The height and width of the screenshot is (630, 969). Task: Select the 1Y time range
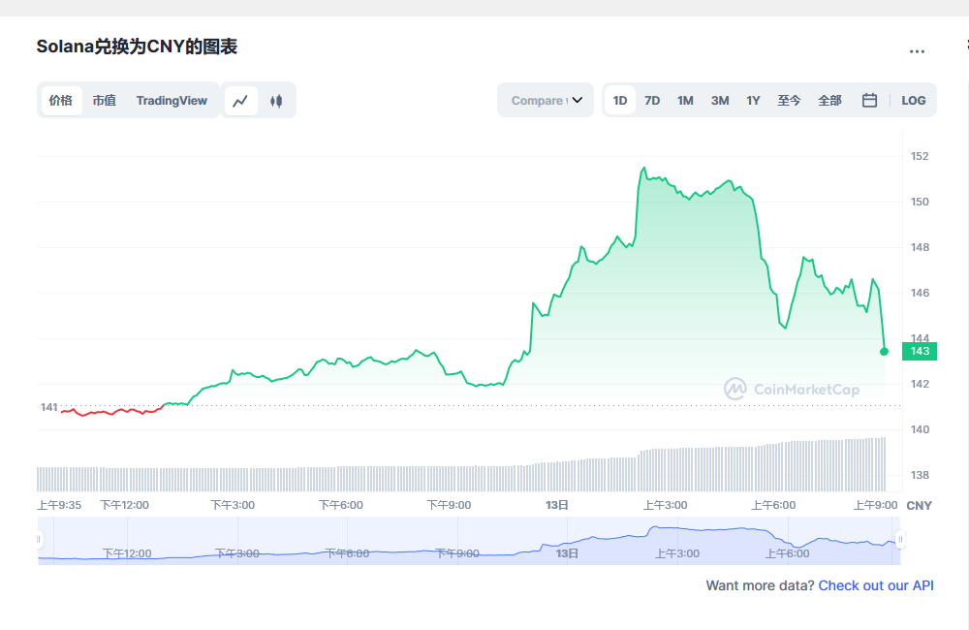(x=753, y=100)
